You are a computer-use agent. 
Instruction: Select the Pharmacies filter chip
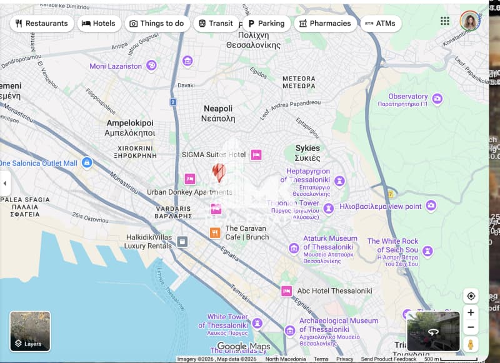point(325,24)
